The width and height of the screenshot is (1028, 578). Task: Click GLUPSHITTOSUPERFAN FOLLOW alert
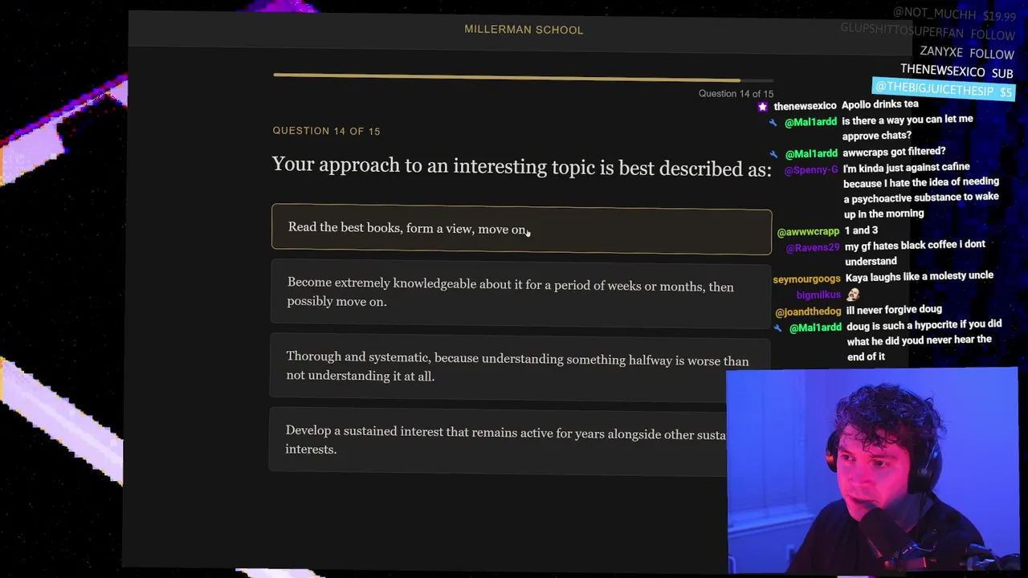(x=928, y=32)
